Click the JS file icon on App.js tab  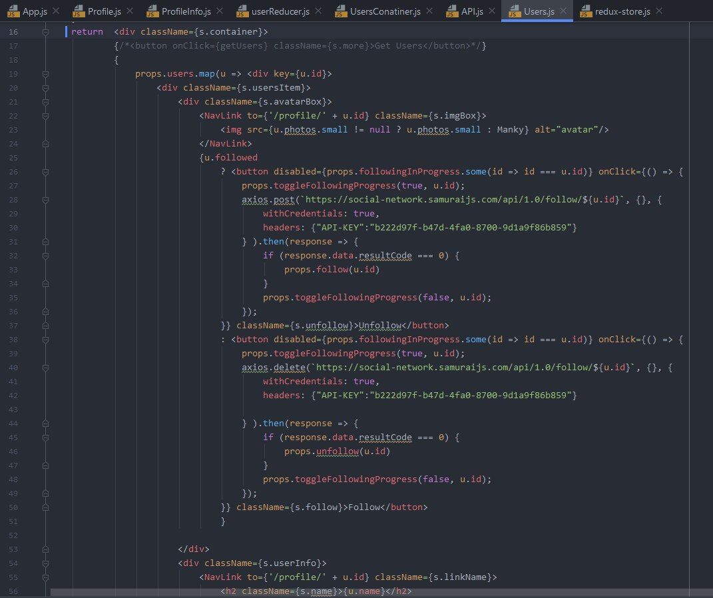coord(13,11)
